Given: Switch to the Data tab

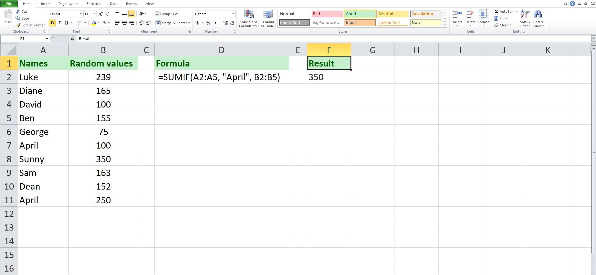Looking at the screenshot, I should pos(114,4).
